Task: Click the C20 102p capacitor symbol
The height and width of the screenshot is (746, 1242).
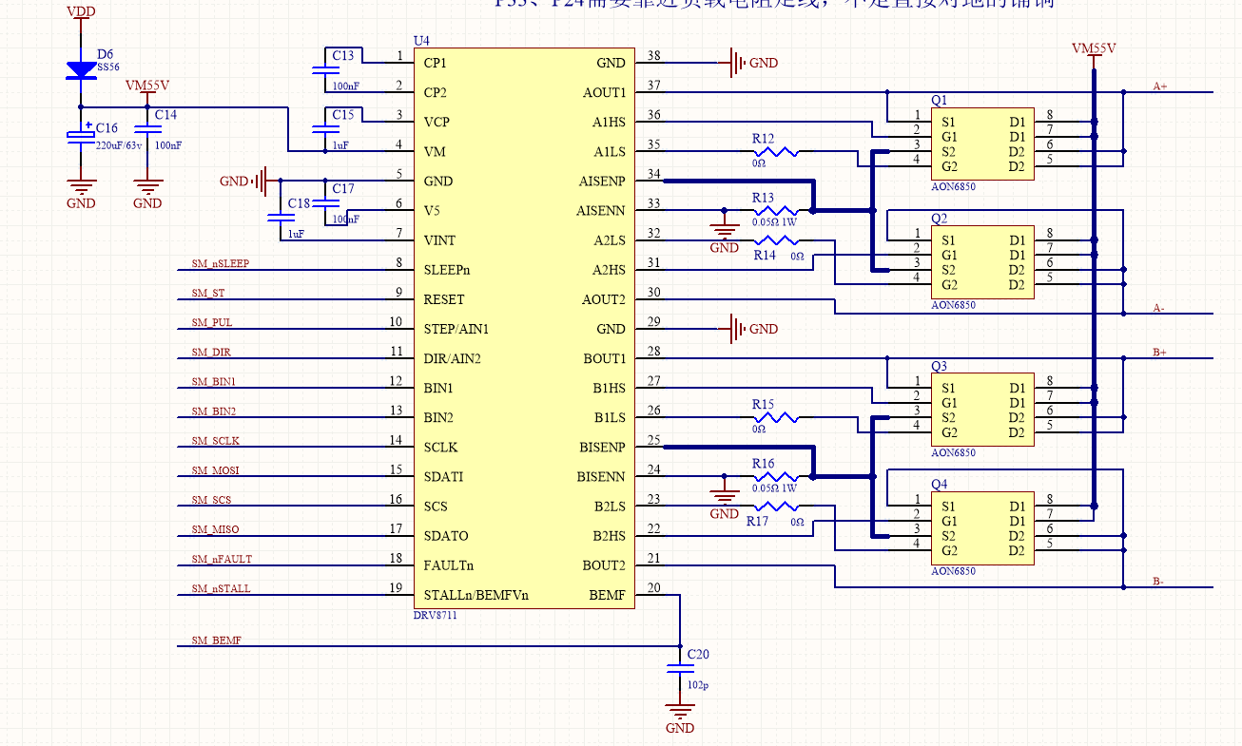Action: [680, 668]
